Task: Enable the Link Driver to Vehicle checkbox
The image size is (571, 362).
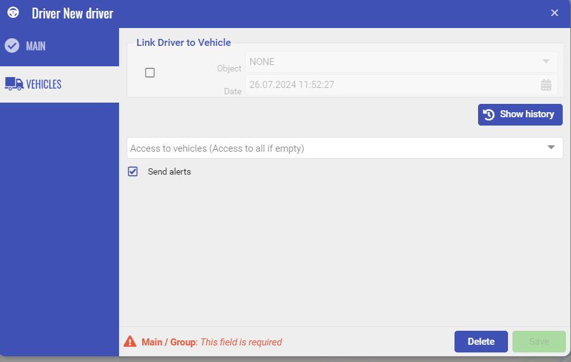Action: click(150, 73)
